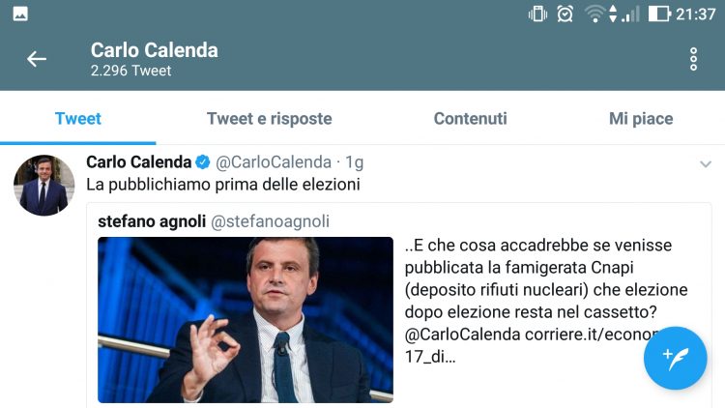Open the three-dot overflow menu
725x408 pixels.
click(x=693, y=59)
